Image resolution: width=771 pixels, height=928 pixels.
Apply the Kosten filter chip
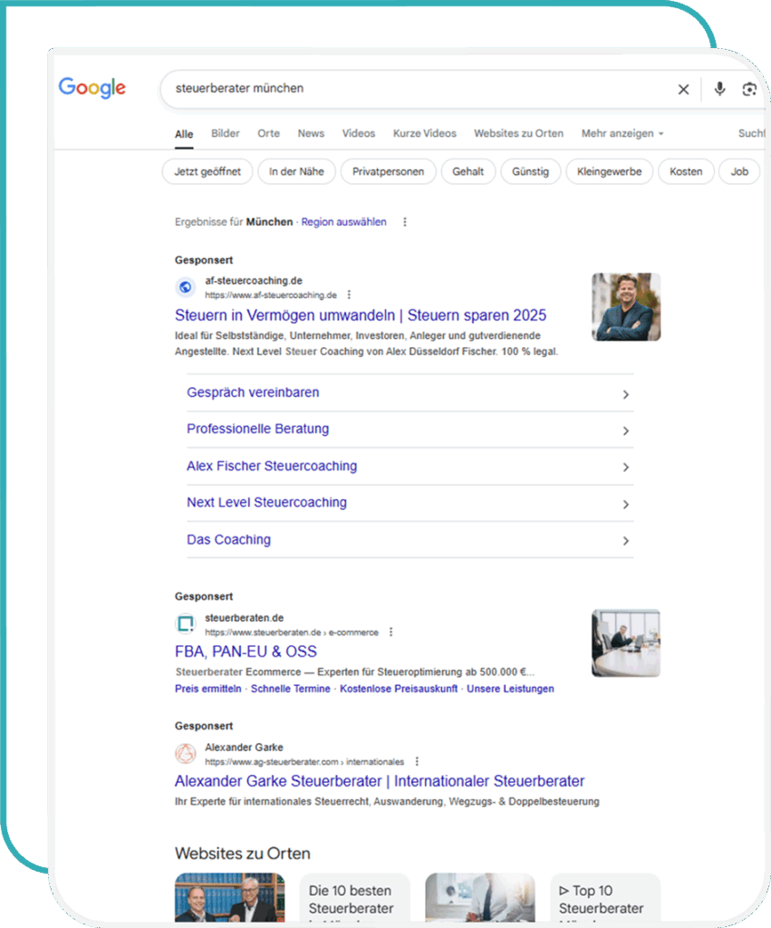point(686,171)
